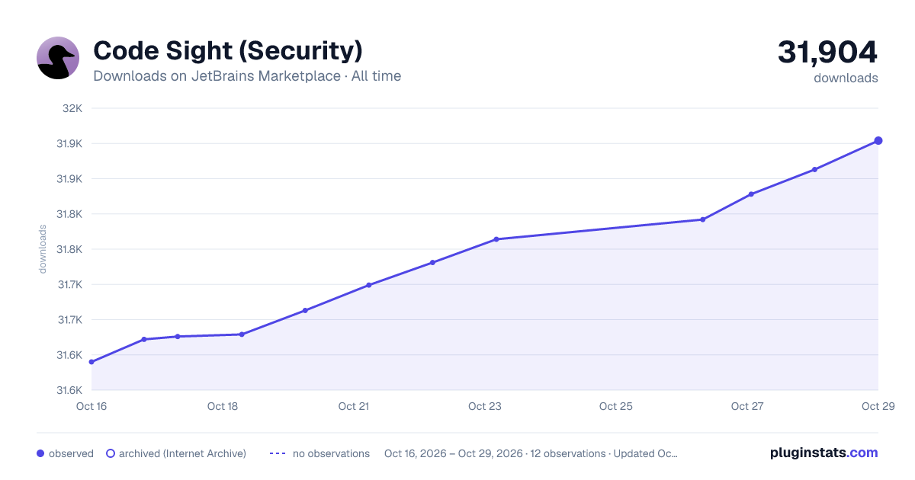Image resolution: width=915 pixels, height=480 pixels.
Task: Click the Oct 16 x-axis label
Action: coord(91,406)
